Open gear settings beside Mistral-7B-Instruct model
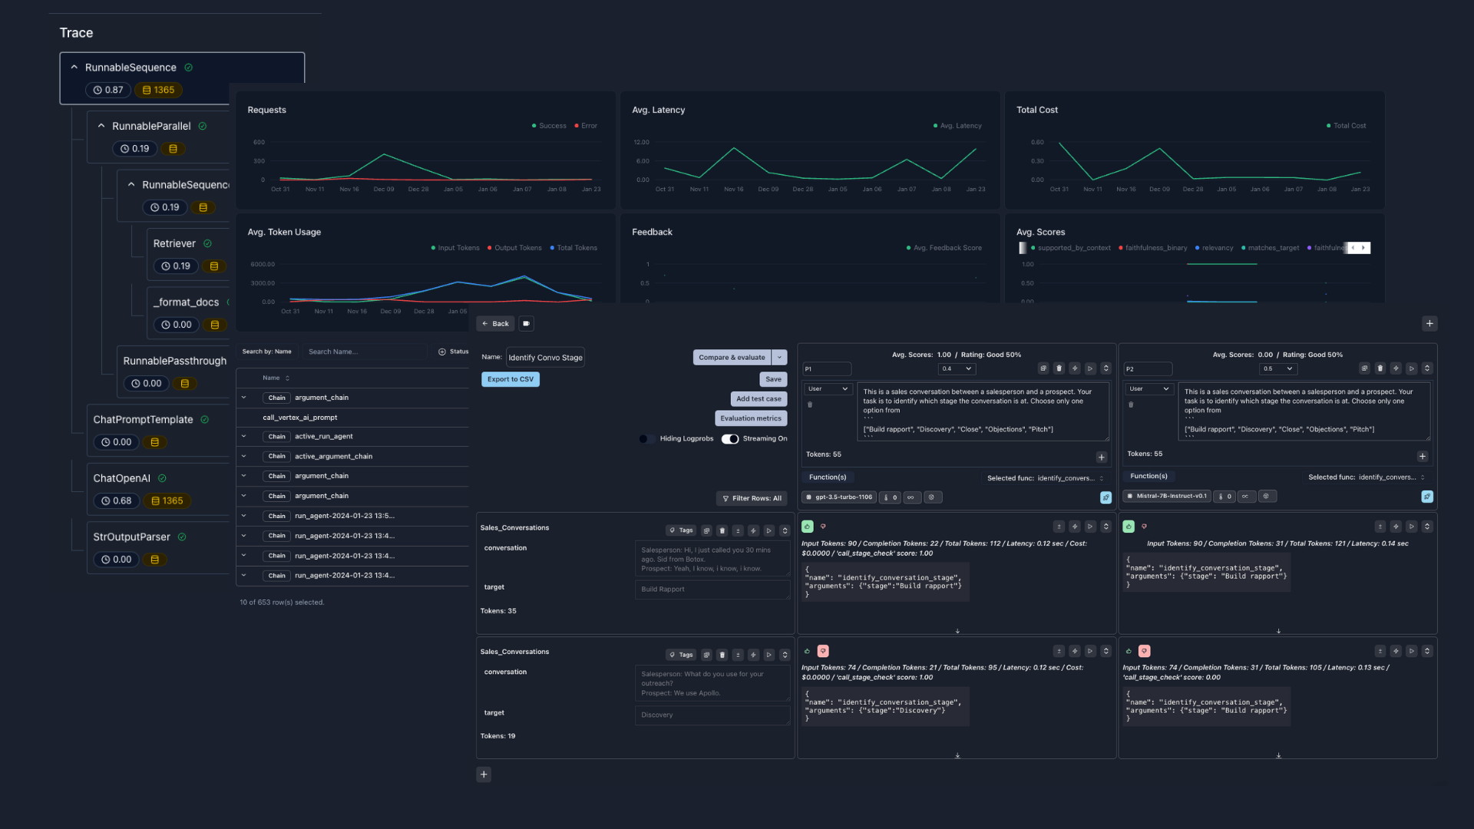The height and width of the screenshot is (829, 1474). click(1267, 497)
